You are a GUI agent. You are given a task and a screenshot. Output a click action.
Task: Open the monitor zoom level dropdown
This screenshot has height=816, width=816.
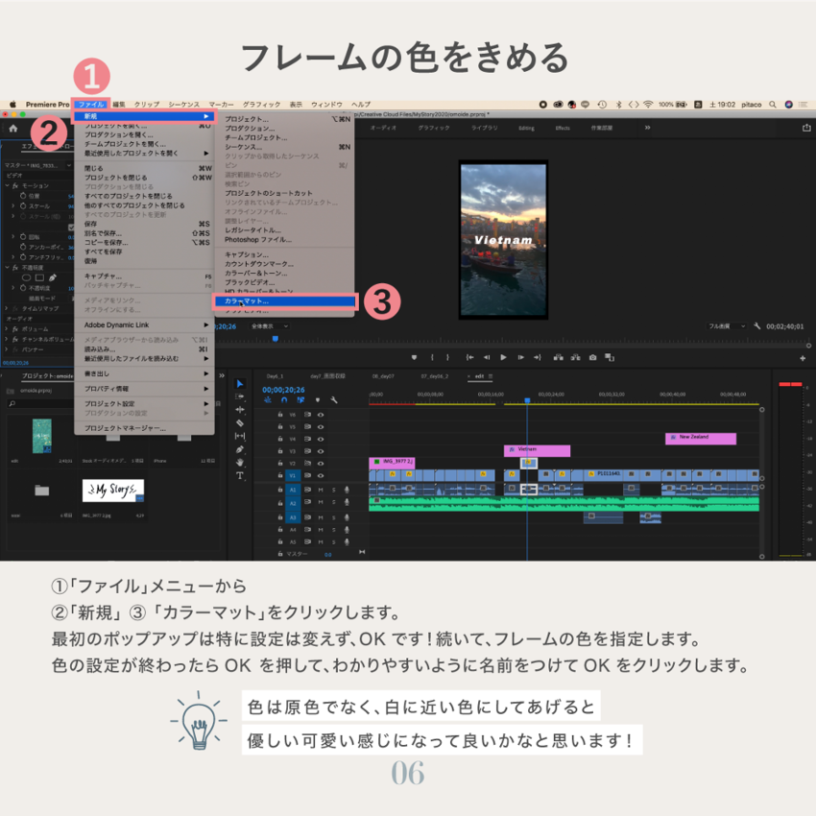tap(269, 326)
